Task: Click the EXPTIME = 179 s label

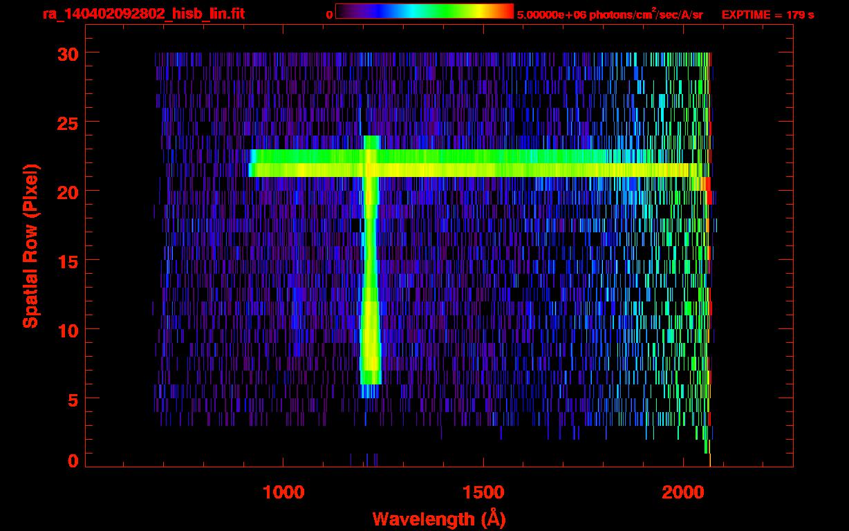Action: point(767,15)
